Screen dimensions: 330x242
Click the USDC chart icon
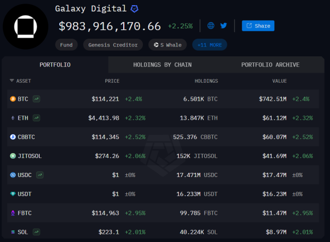coord(40,175)
